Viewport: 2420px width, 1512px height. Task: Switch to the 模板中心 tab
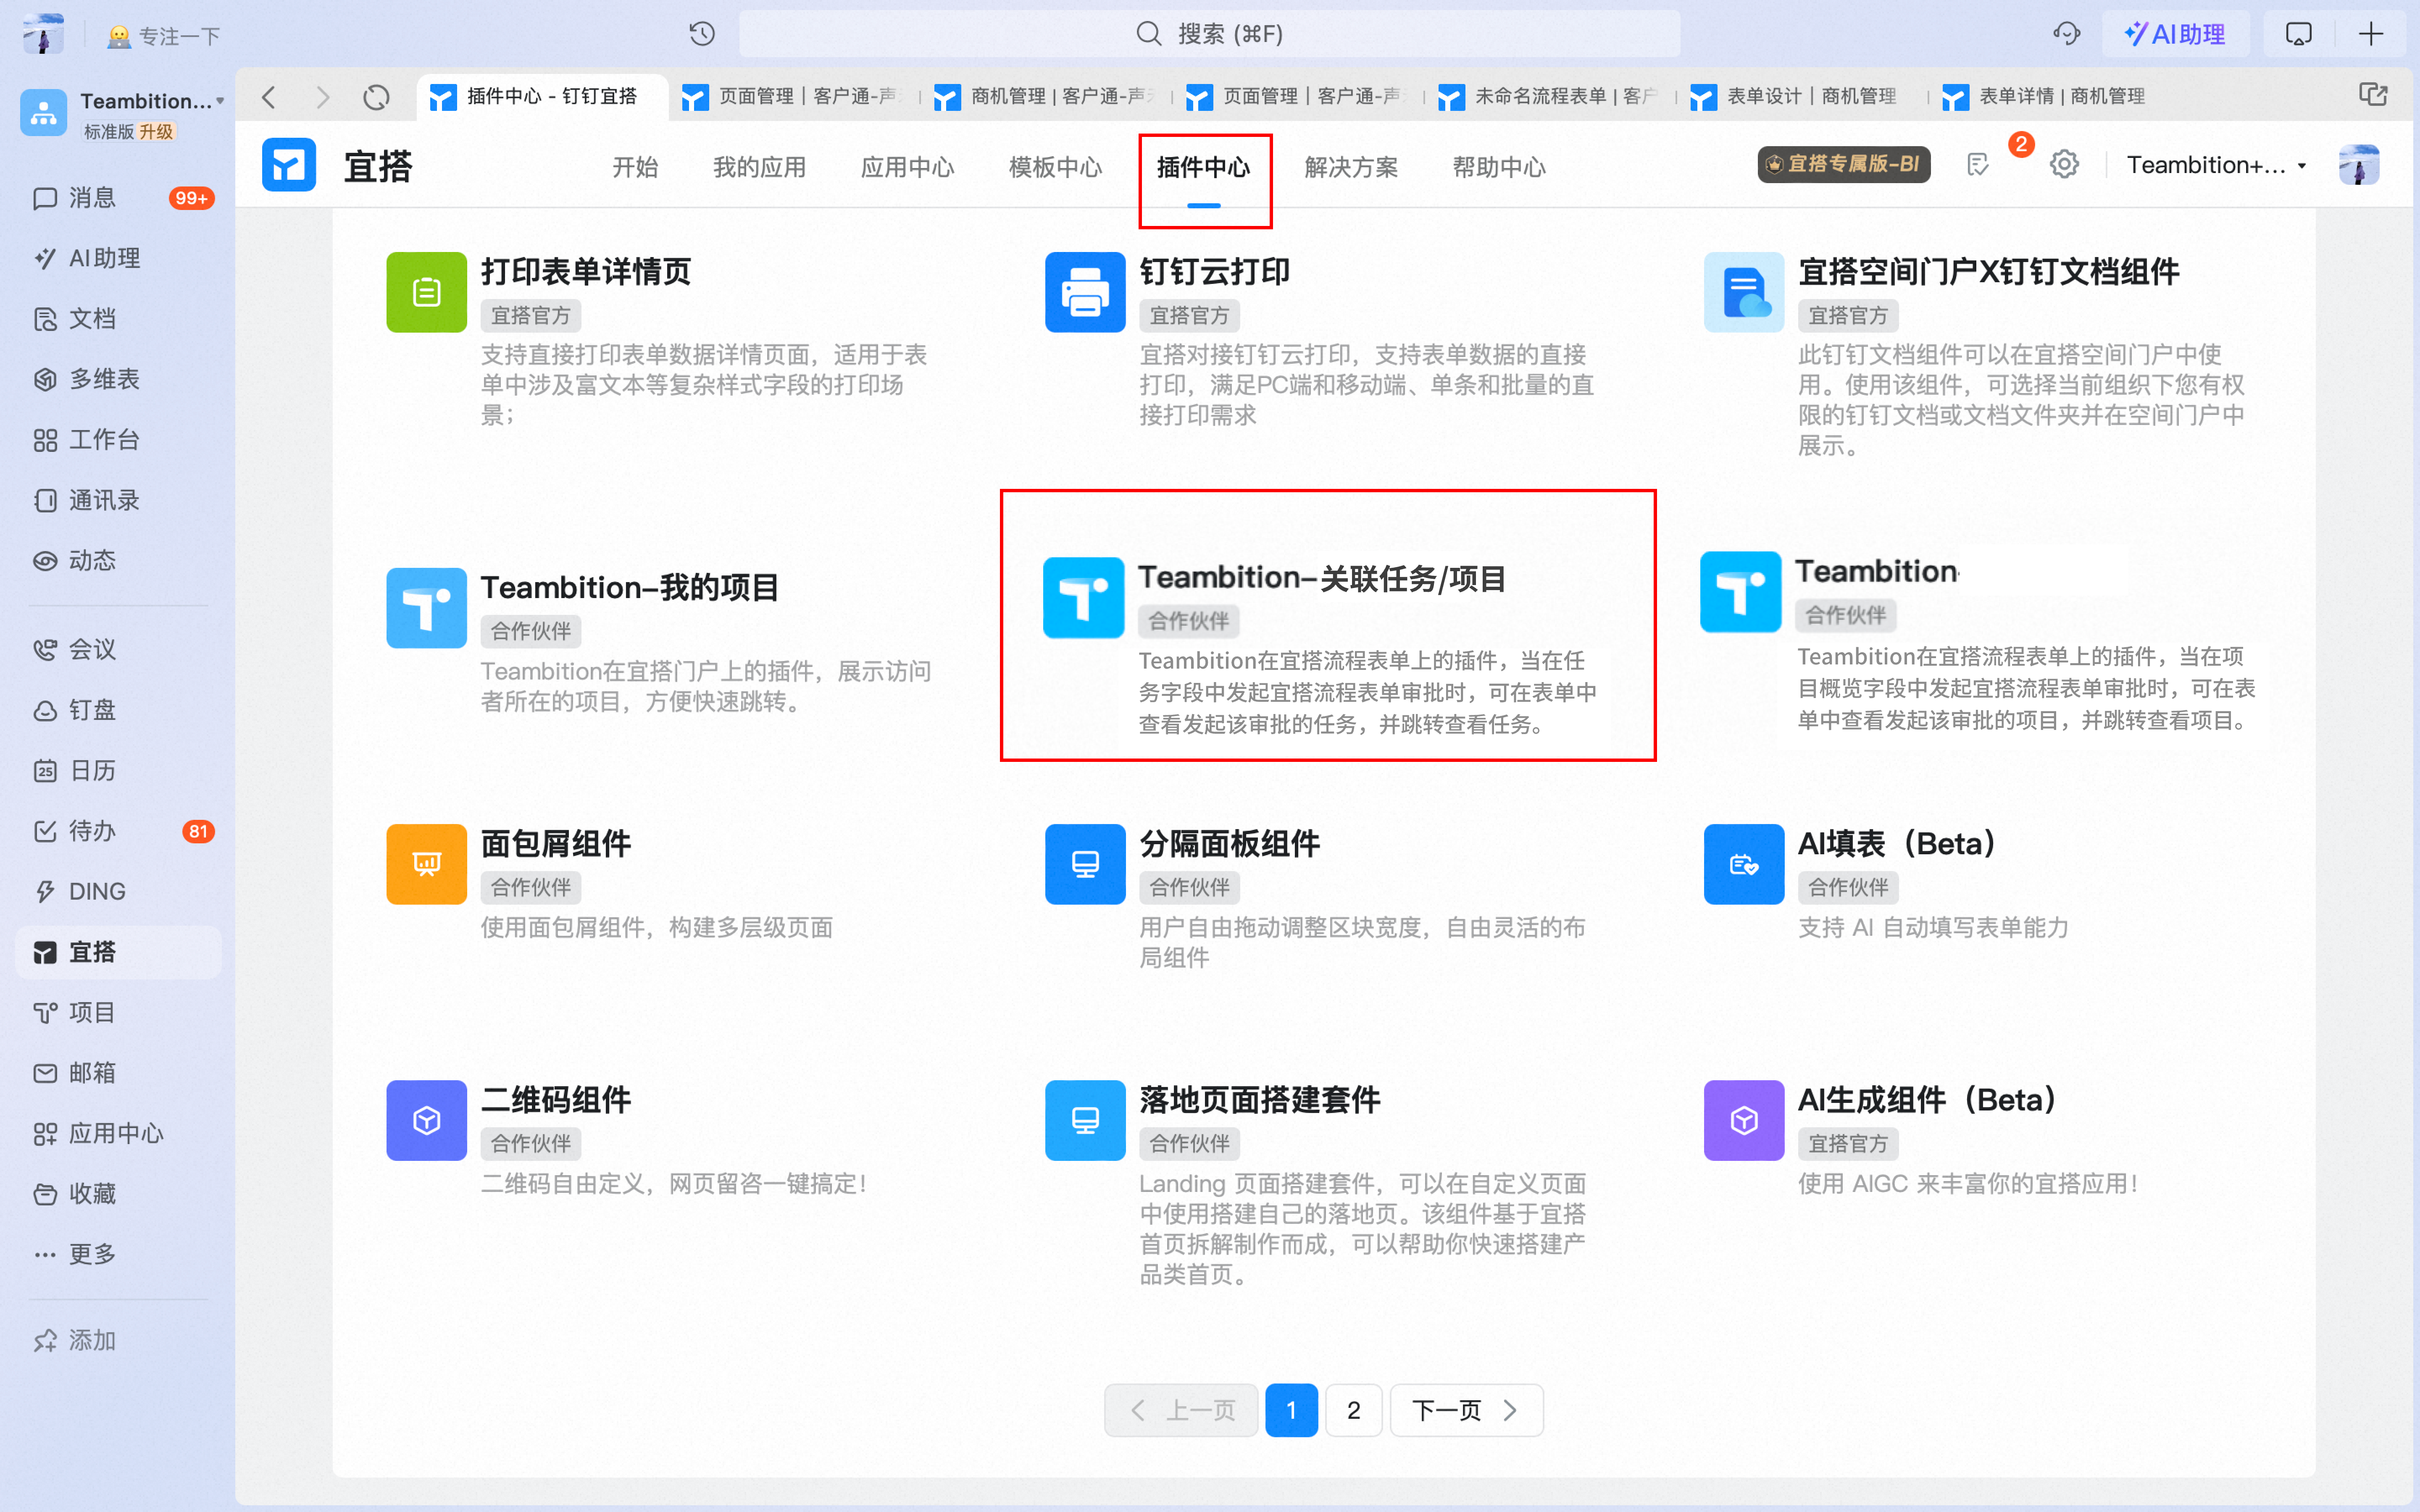coord(1055,167)
